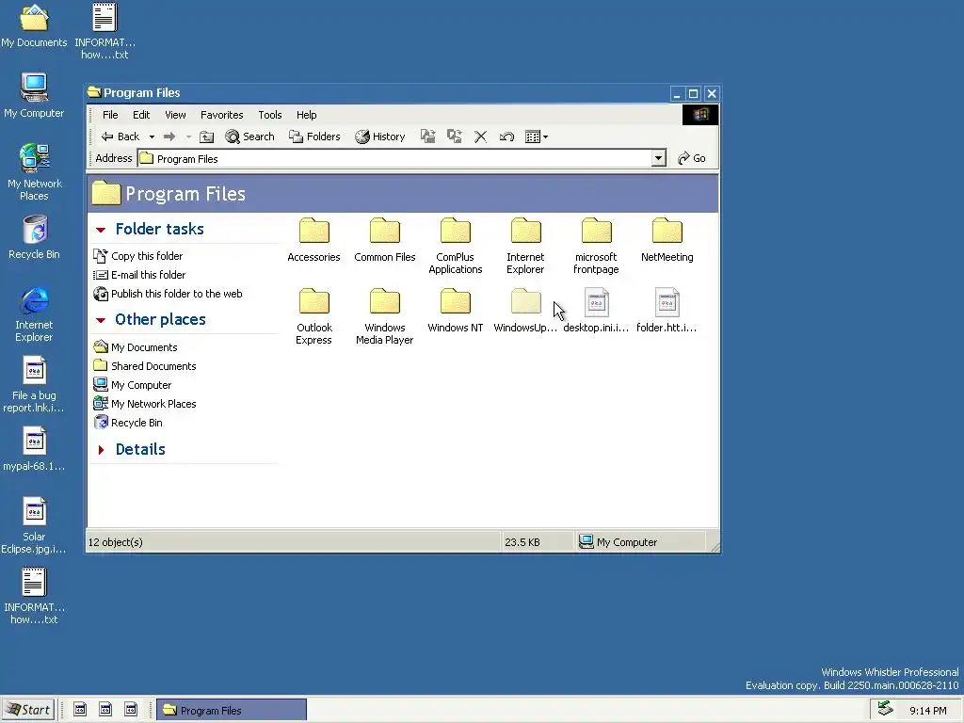Open the Common Files folder
Screen dimensions: 964x723
point(385,240)
